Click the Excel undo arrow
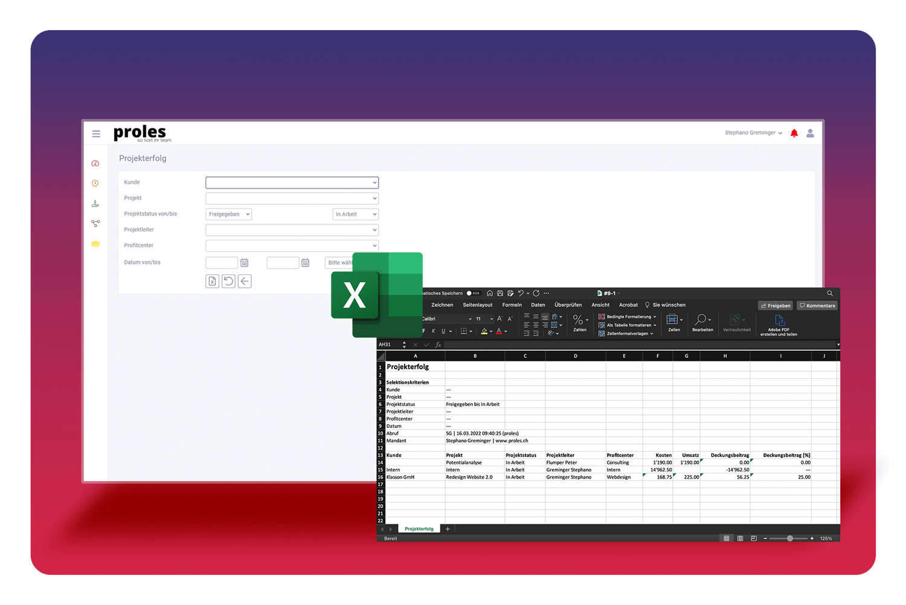The height and width of the screenshot is (605, 906). pyautogui.click(x=521, y=293)
